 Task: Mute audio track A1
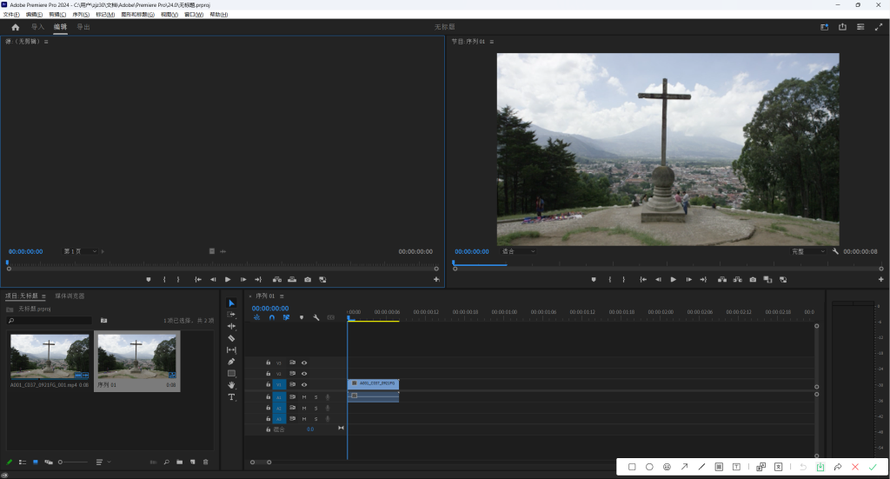(x=303, y=396)
